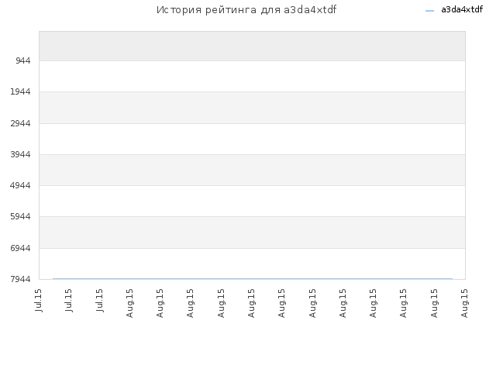Click the gray band between 1944 and 2944

click(252, 108)
